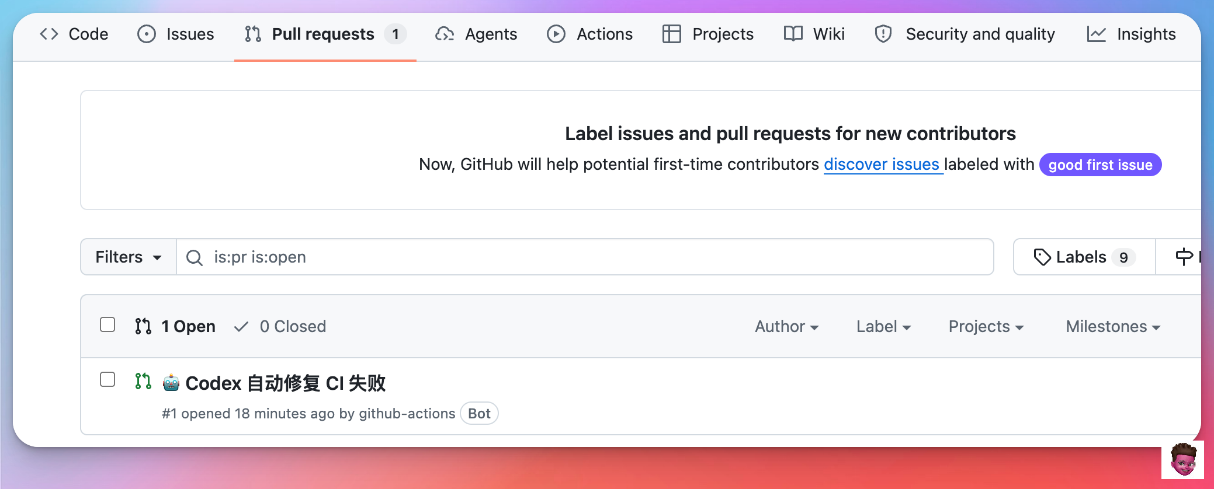Image resolution: width=1214 pixels, height=489 pixels.
Task: Open the Code tab
Action: click(74, 34)
